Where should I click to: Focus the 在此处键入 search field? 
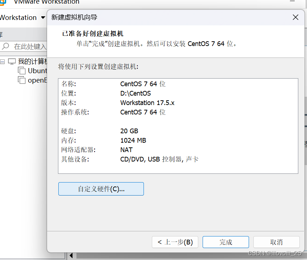tap(24, 46)
